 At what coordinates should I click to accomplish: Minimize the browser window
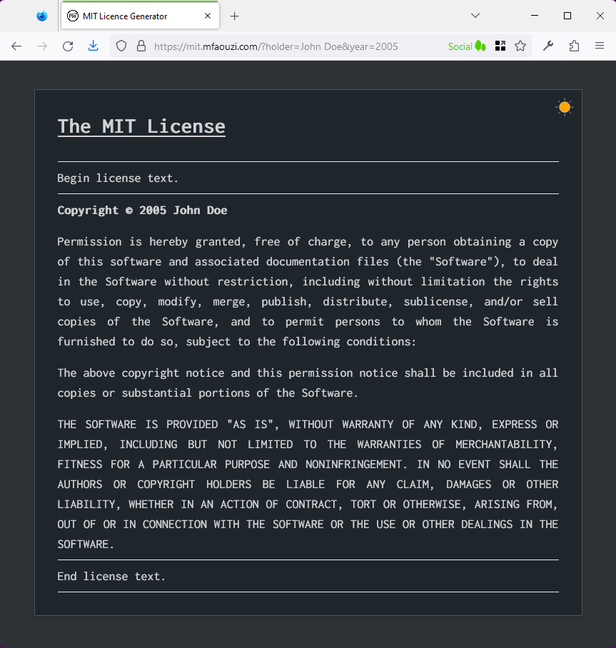tap(535, 16)
